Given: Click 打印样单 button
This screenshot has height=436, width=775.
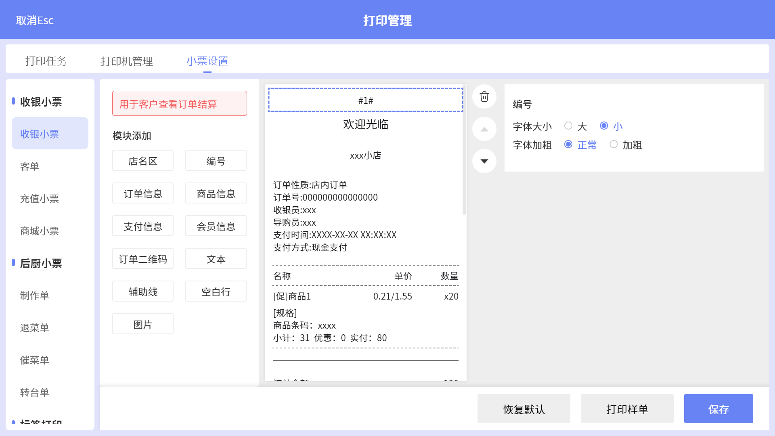Looking at the screenshot, I should (x=627, y=409).
